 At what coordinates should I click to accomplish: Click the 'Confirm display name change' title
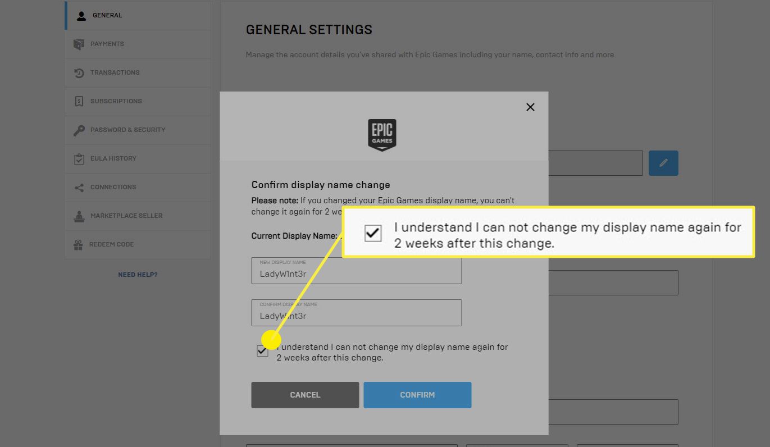pyautogui.click(x=321, y=185)
